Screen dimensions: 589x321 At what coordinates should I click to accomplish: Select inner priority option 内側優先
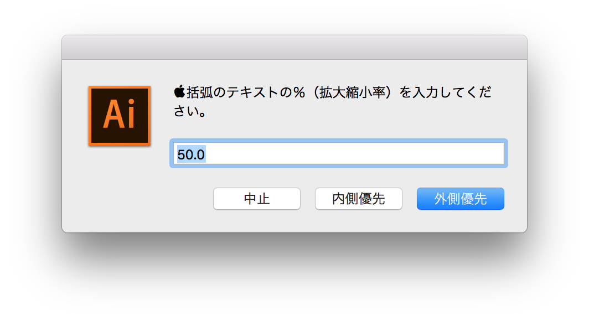coord(358,199)
